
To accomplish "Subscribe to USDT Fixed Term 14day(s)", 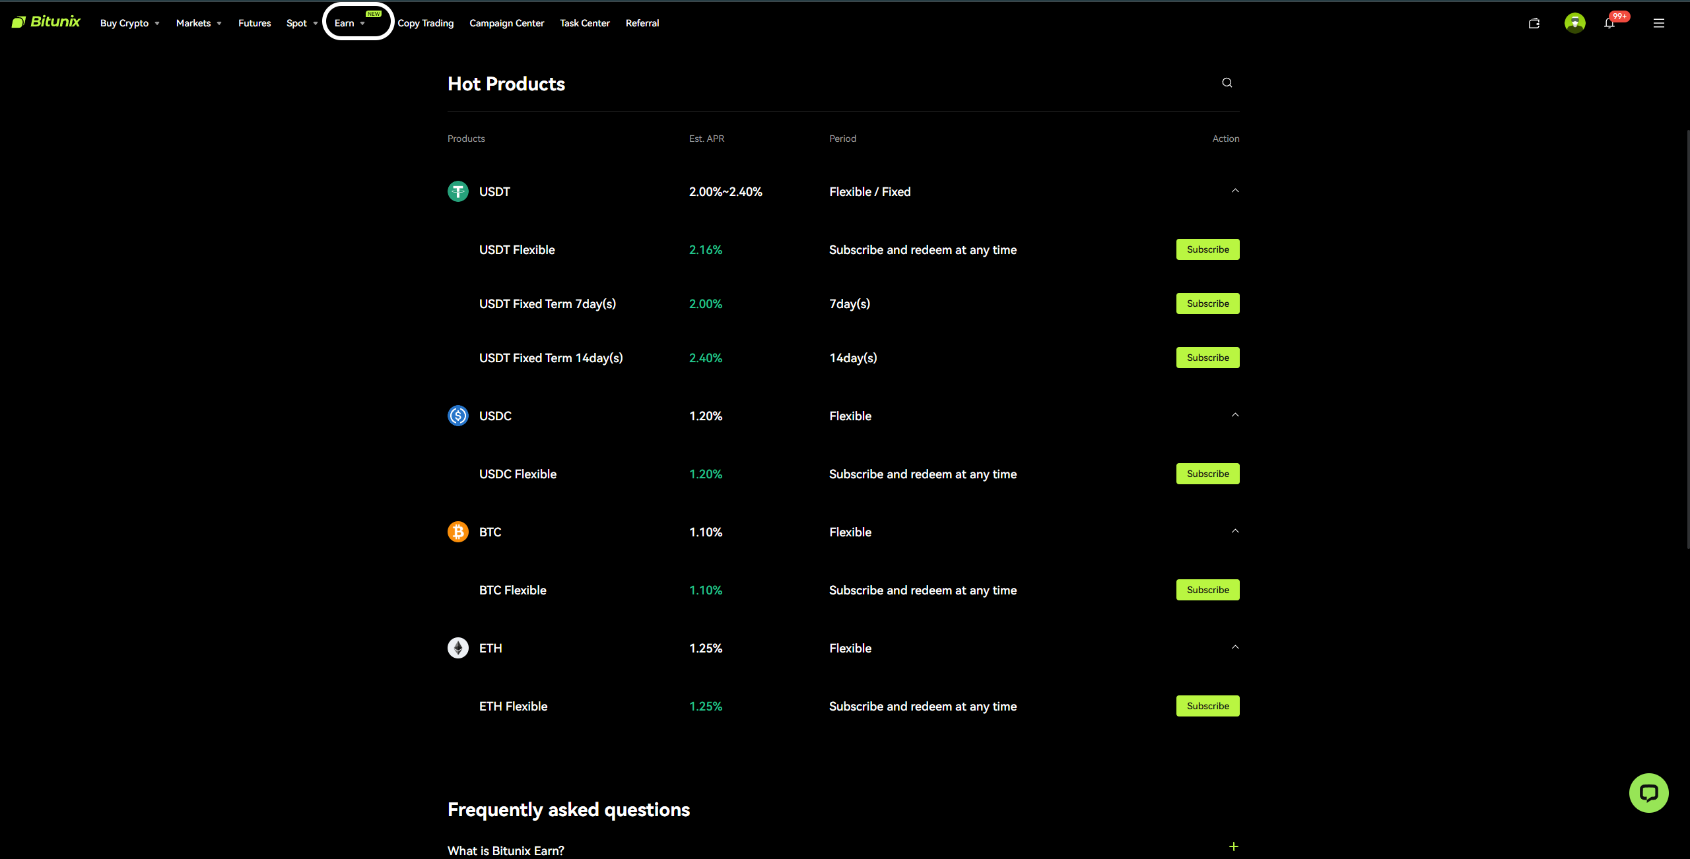I will coord(1207,358).
